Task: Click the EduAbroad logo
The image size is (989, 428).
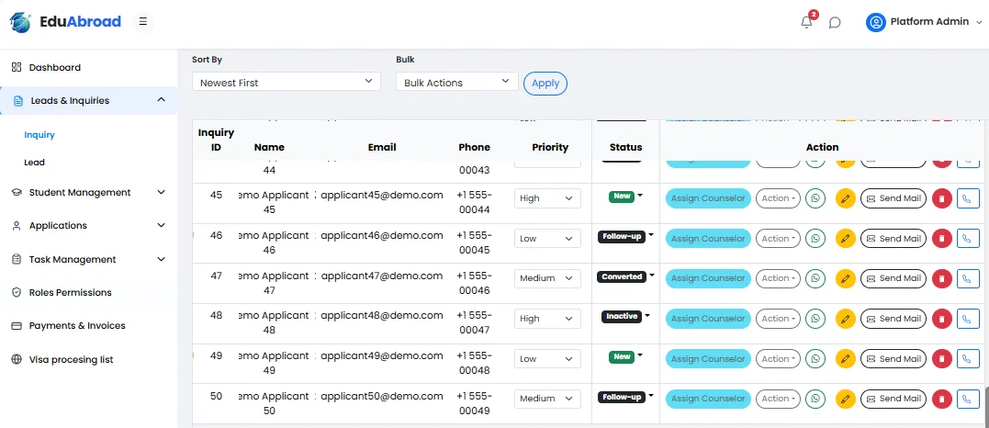Action: coord(65,22)
